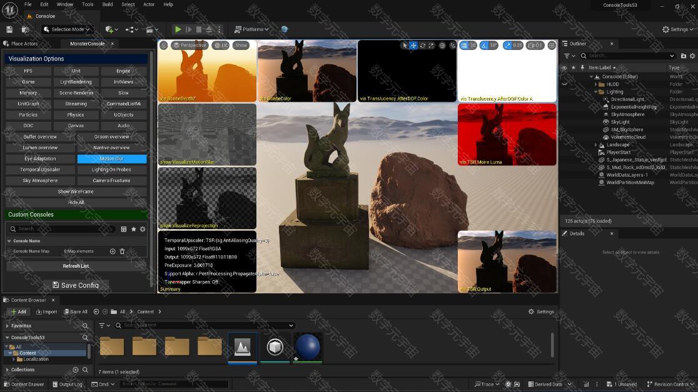The height and width of the screenshot is (392, 698).
Task: Activate the Translate move gizmo tool
Action: coord(413,46)
